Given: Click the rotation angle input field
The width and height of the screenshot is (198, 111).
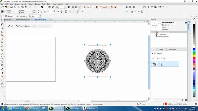Looking at the screenshot, I should (49, 12).
